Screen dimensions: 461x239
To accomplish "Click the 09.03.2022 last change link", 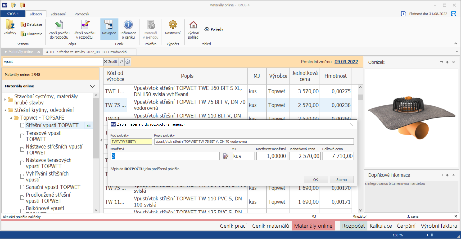I will click(x=346, y=62).
